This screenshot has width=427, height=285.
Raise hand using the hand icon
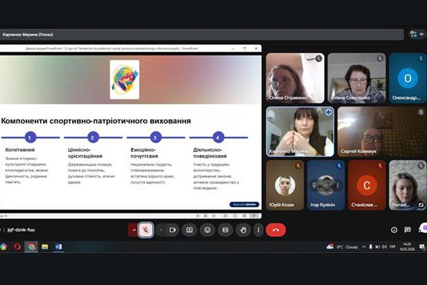tap(243, 230)
